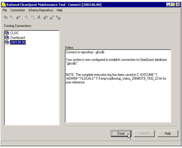Click the sheet with arrow toolbar icon

click(x=52, y=18)
